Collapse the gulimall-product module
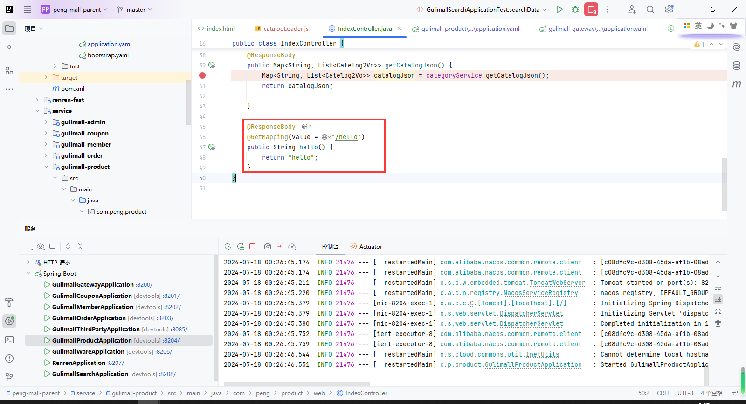 click(46, 167)
